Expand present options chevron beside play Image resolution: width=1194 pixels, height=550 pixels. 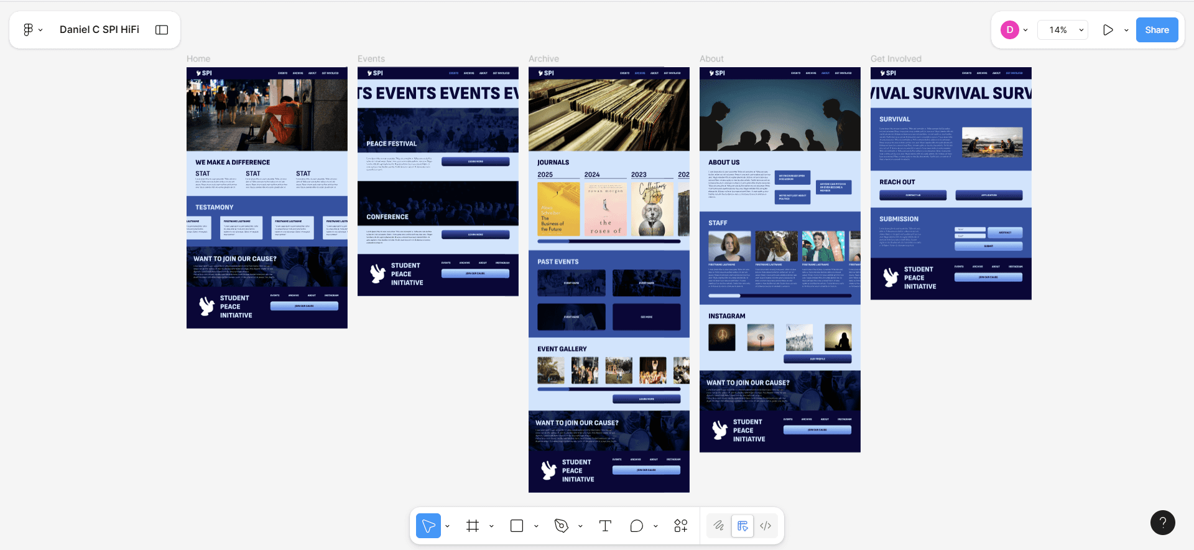1126,30
